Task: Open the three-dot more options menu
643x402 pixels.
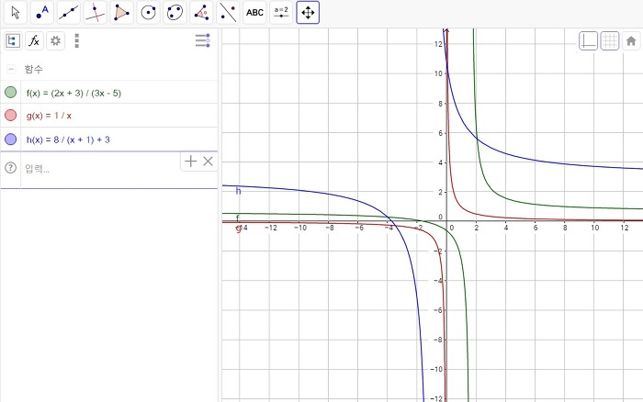Action: coord(77,40)
